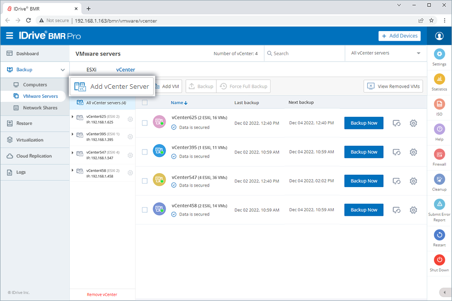The image size is (452, 301).
Task: Expand the collapsed right side panel arrow
Action: pos(444,292)
